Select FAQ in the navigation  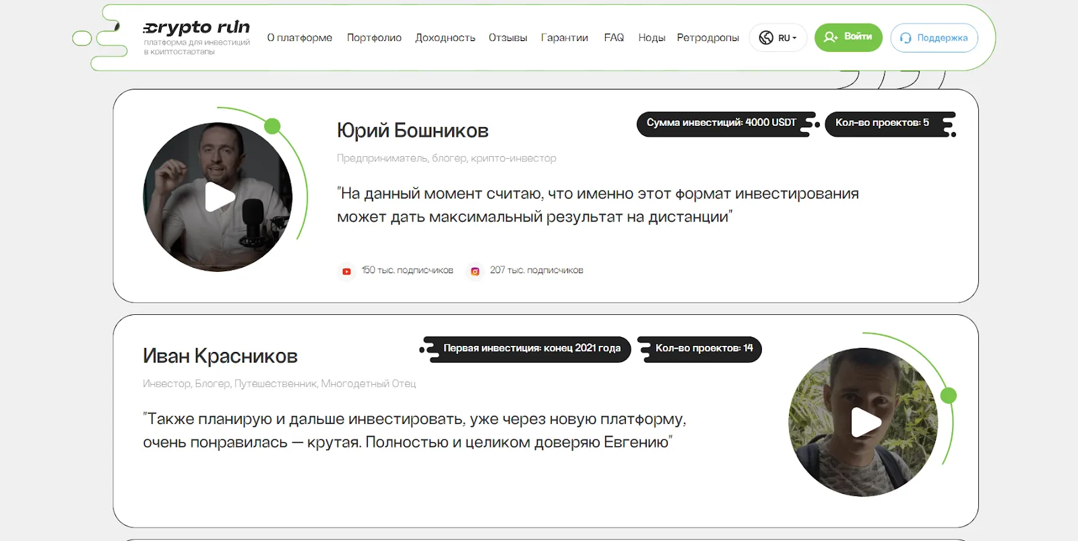point(614,38)
